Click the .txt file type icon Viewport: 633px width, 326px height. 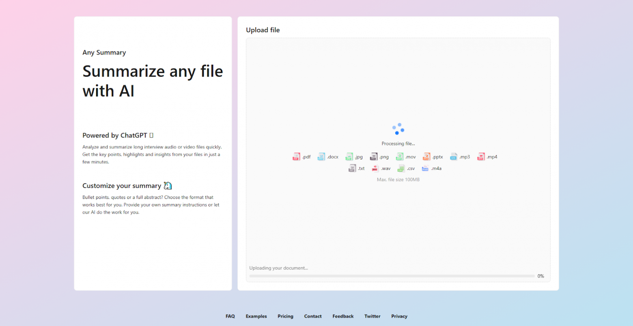point(352,168)
